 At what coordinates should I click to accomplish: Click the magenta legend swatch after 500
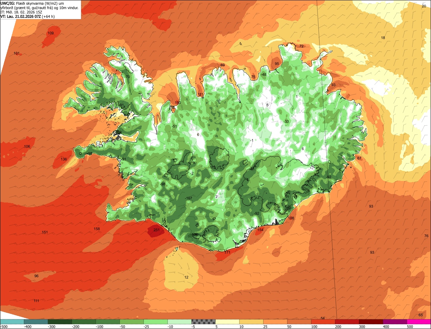point(419,322)
